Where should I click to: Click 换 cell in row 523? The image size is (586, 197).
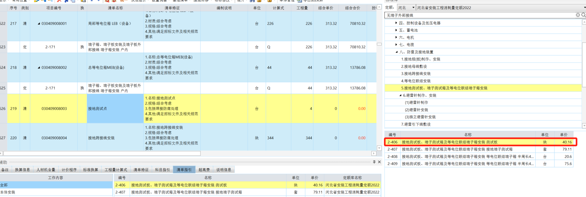(x=82, y=47)
